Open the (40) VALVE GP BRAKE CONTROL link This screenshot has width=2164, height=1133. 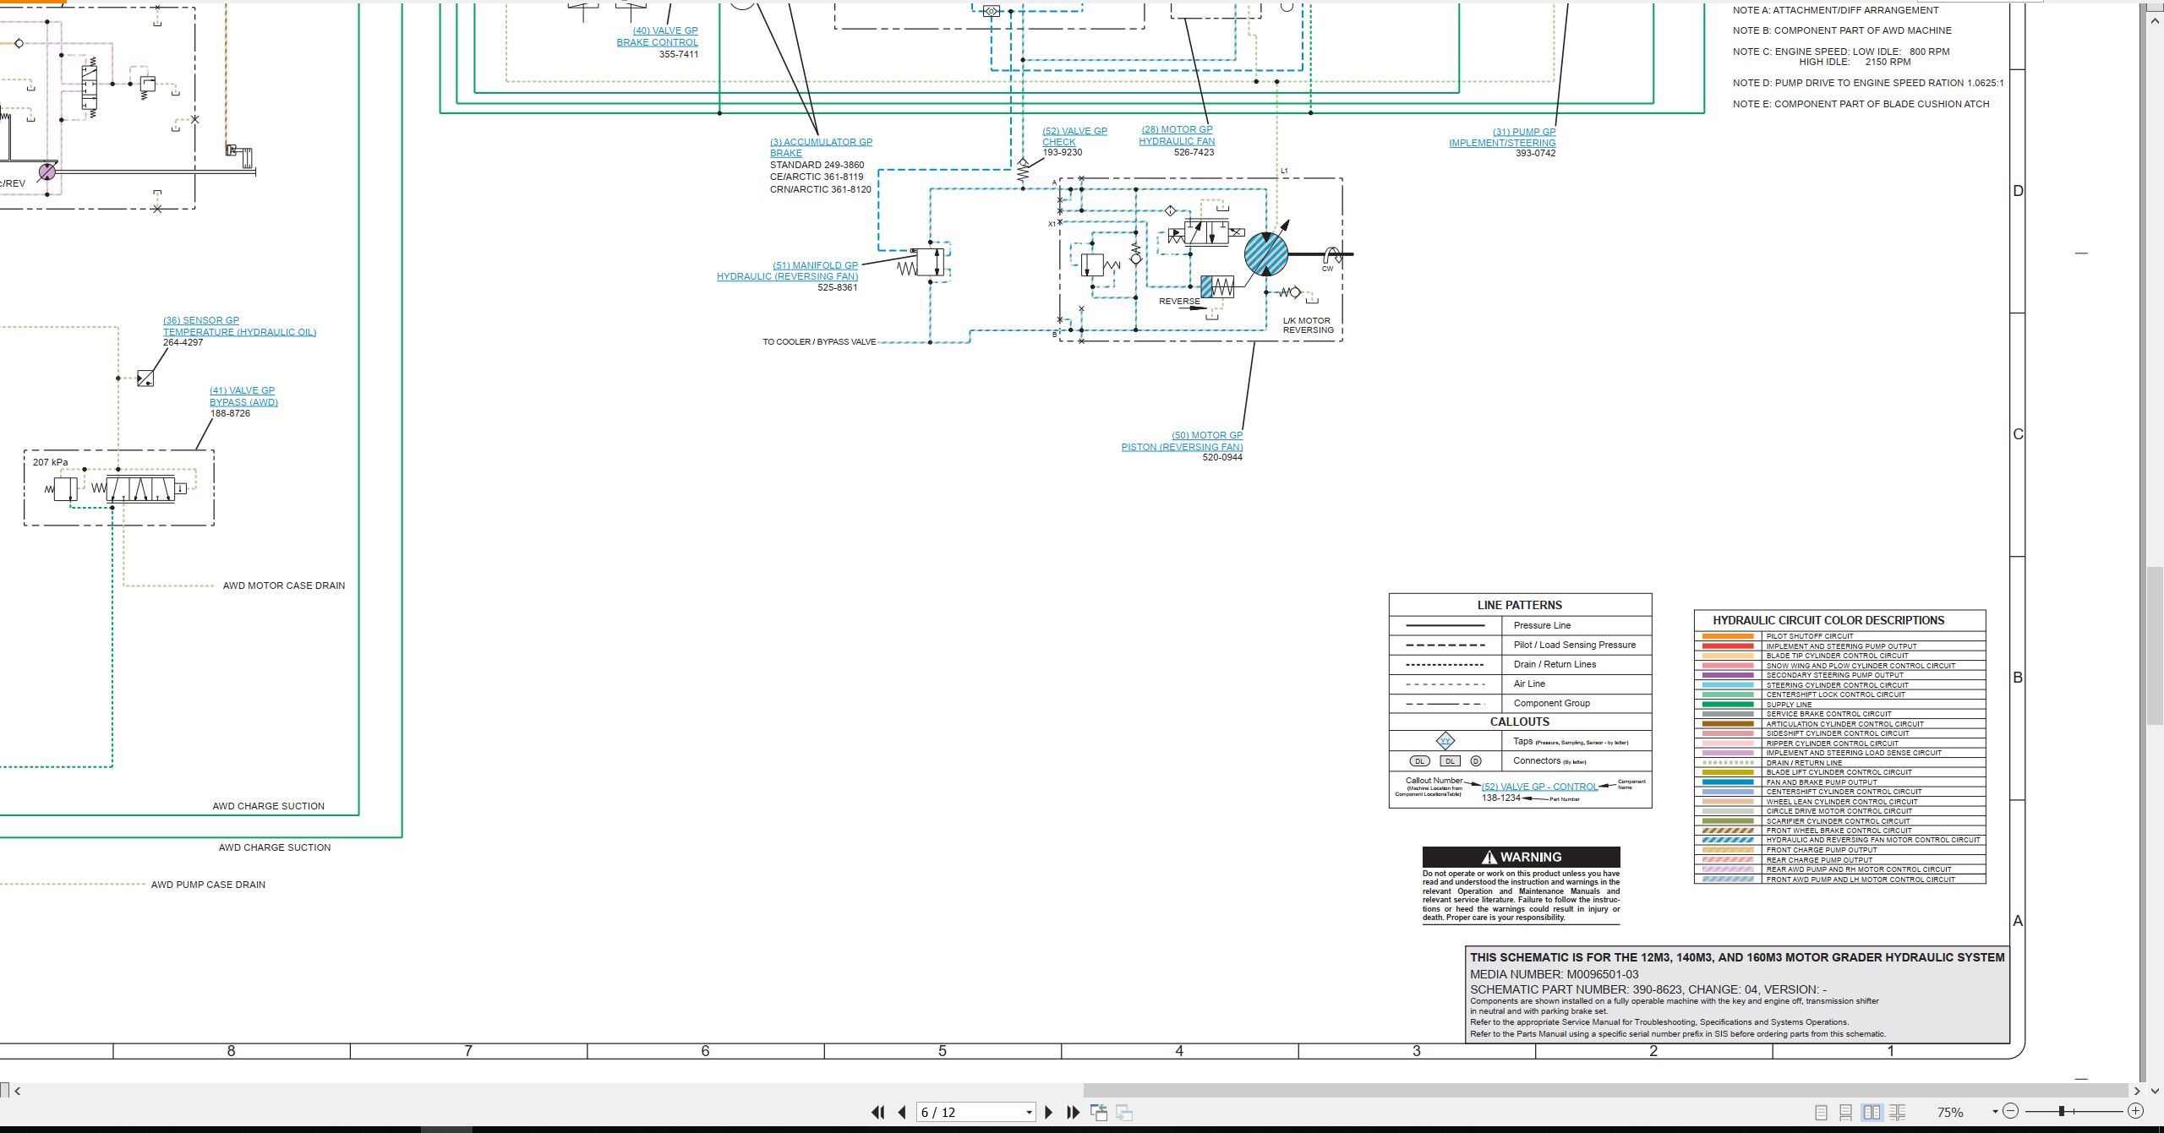[x=658, y=36]
